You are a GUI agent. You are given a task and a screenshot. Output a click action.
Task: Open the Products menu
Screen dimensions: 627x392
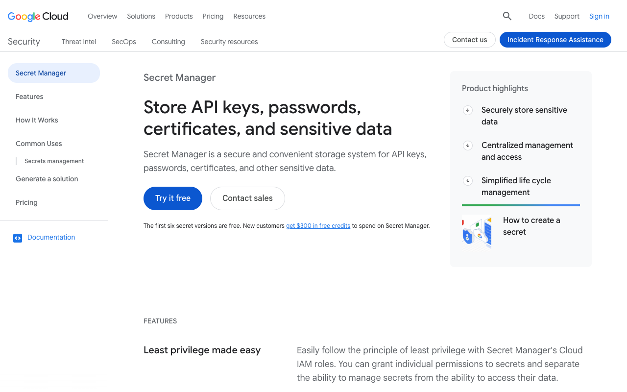coord(179,16)
